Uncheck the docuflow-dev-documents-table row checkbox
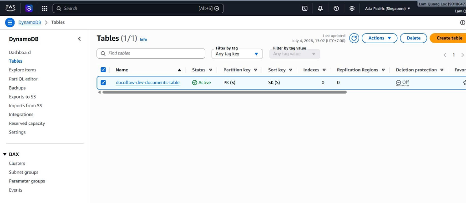The height and width of the screenshot is (203, 466). (103, 83)
